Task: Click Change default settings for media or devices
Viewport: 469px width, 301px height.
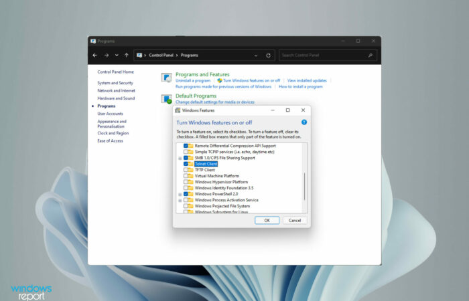Action: click(x=215, y=102)
